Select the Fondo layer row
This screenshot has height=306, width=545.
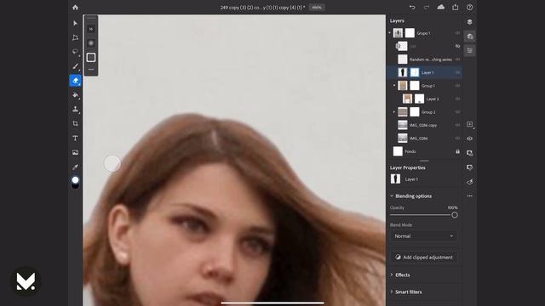pos(424,151)
